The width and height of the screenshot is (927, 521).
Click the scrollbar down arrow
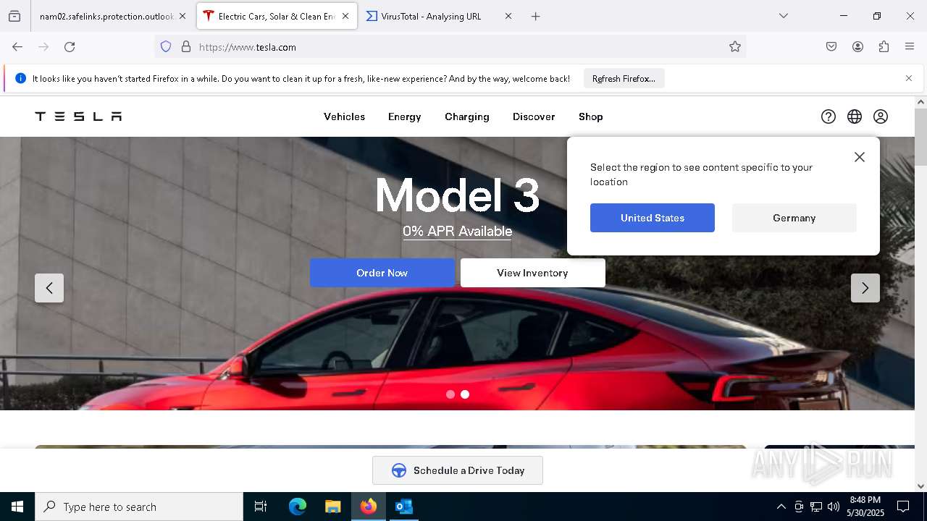920,486
